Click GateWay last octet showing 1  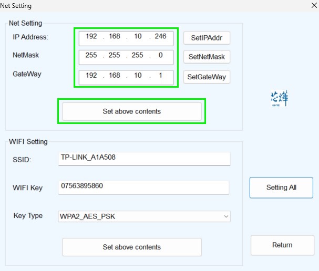coord(161,76)
